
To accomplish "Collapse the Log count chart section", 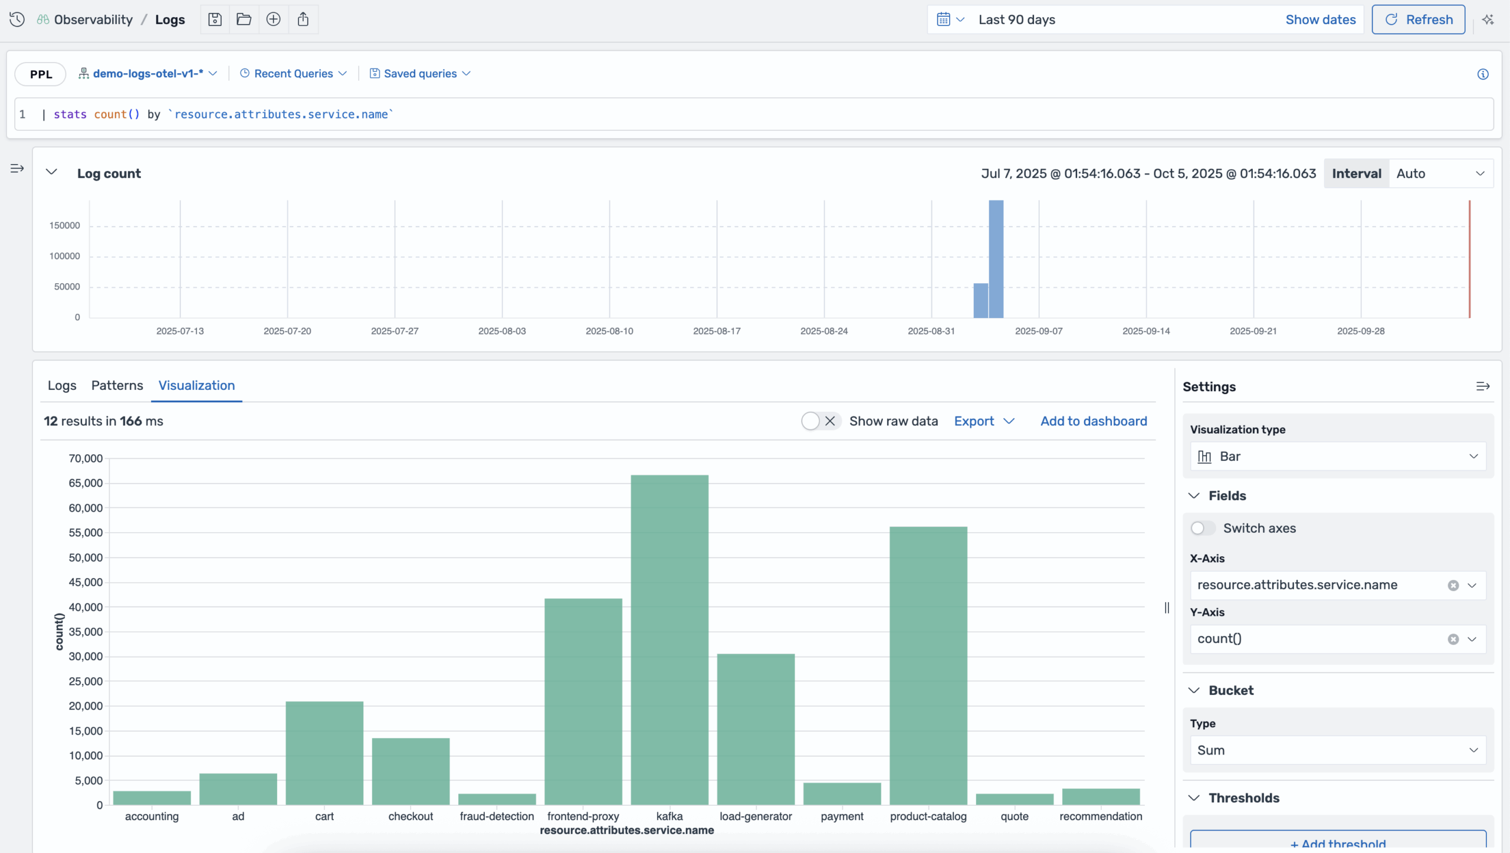I will click(51, 172).
